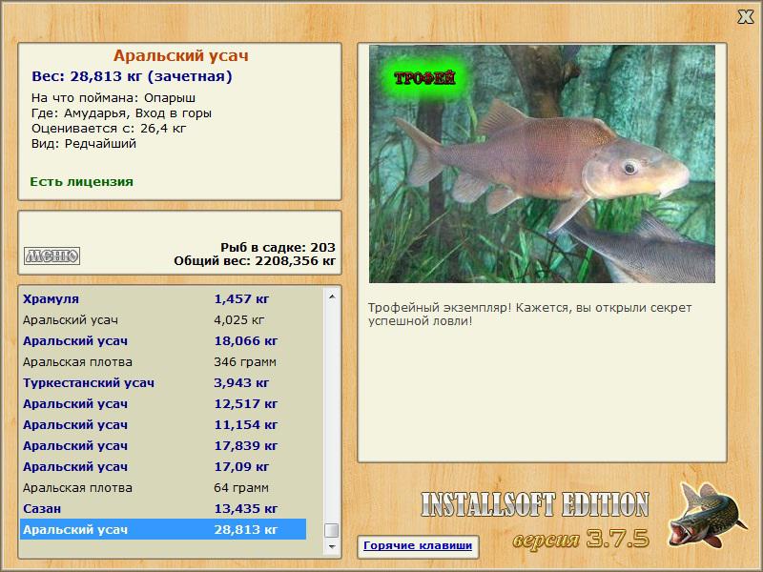Click Общий вес: 2208,356 кг total

tap(255, 260)
